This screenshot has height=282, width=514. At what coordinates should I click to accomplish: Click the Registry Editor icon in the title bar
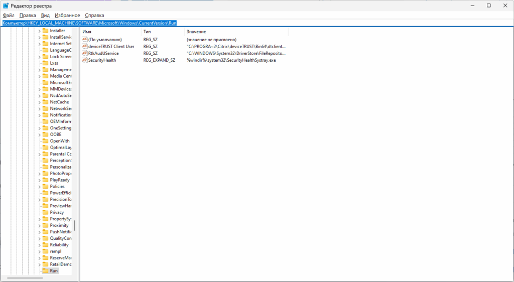pyautogui.click(x=6, y=6)
